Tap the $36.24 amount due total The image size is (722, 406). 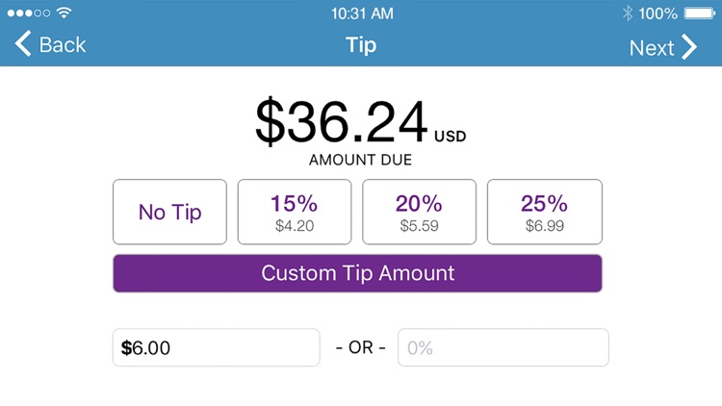point(342,122)
